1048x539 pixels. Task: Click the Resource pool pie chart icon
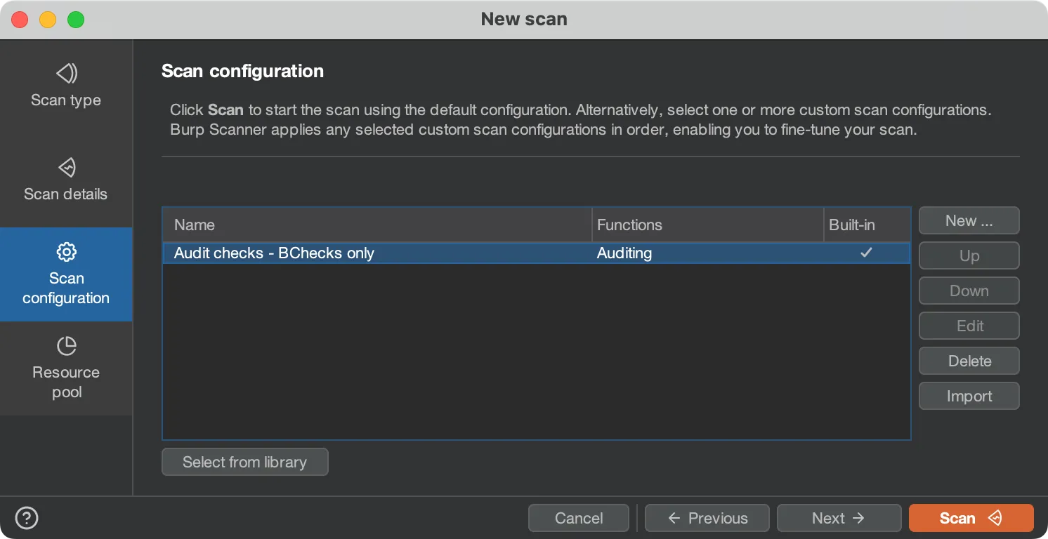tap(66, 345)
